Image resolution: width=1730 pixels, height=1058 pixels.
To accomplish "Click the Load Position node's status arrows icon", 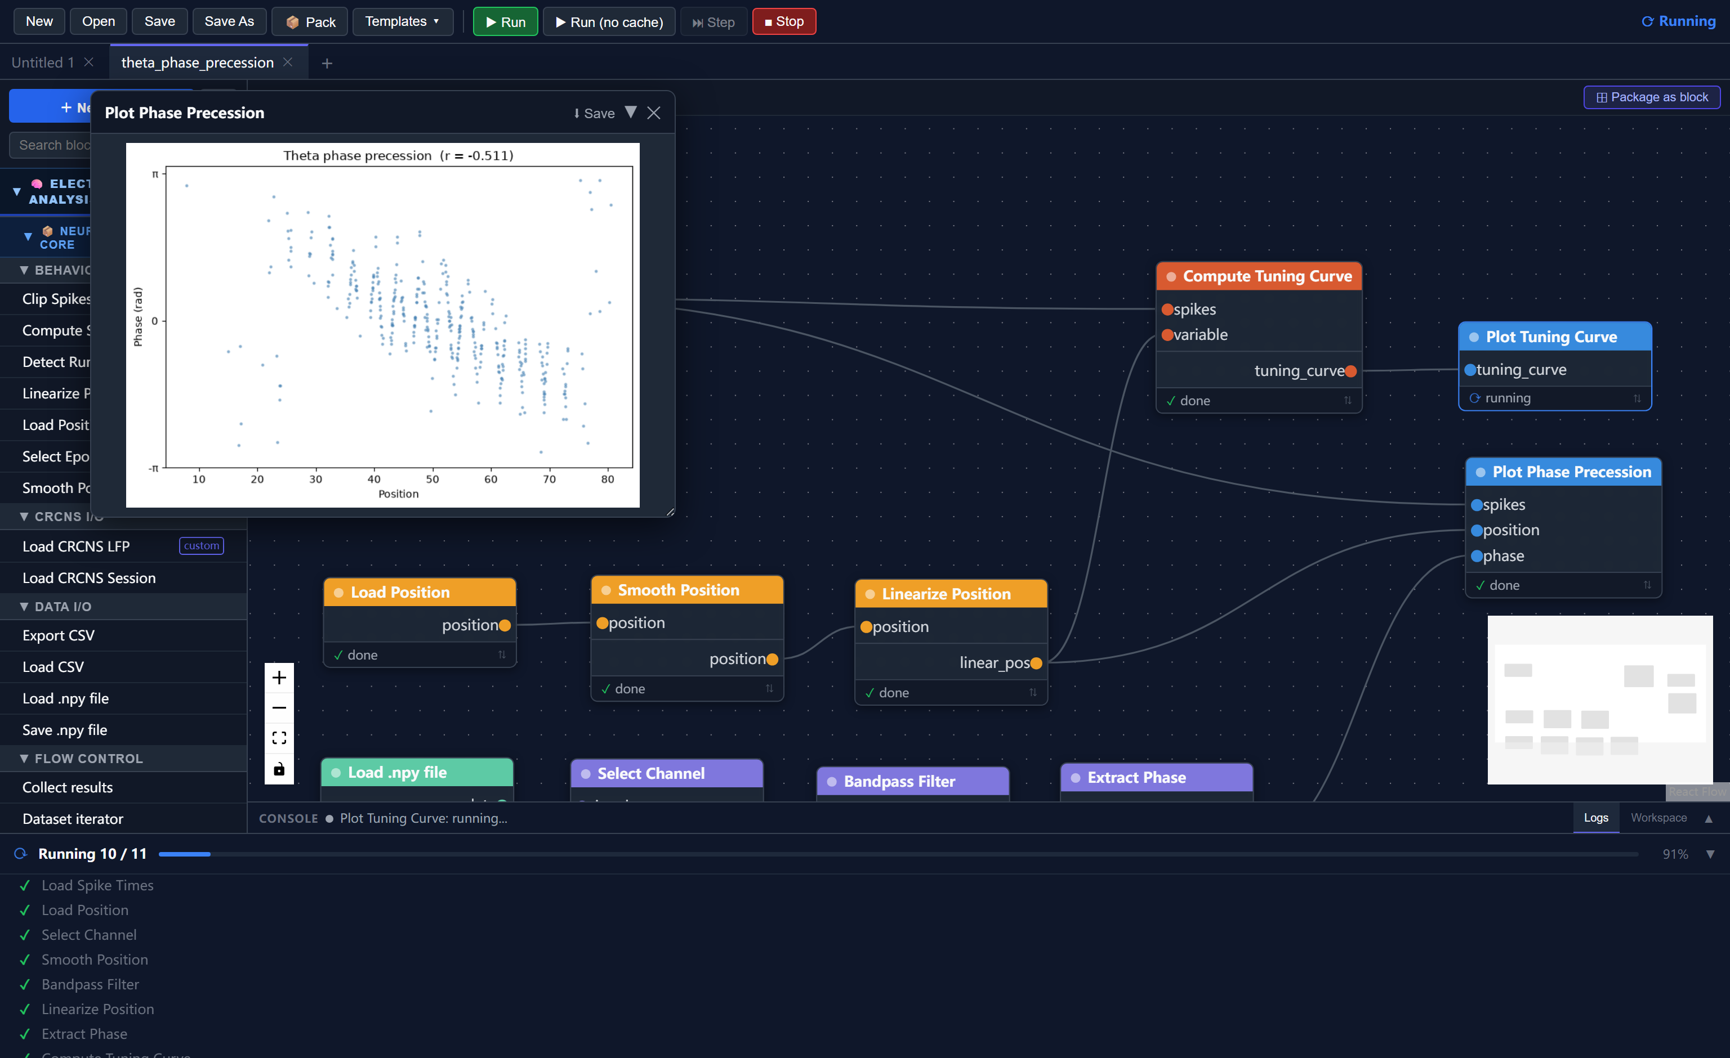I will [x=501, y=654].
